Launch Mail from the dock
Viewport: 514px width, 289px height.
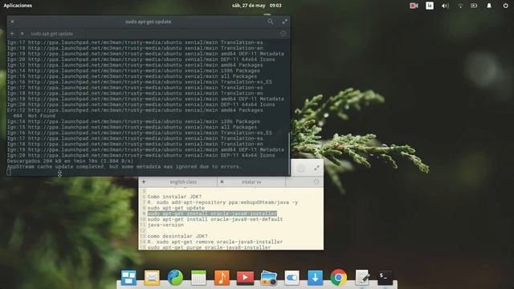coord(152,278)
